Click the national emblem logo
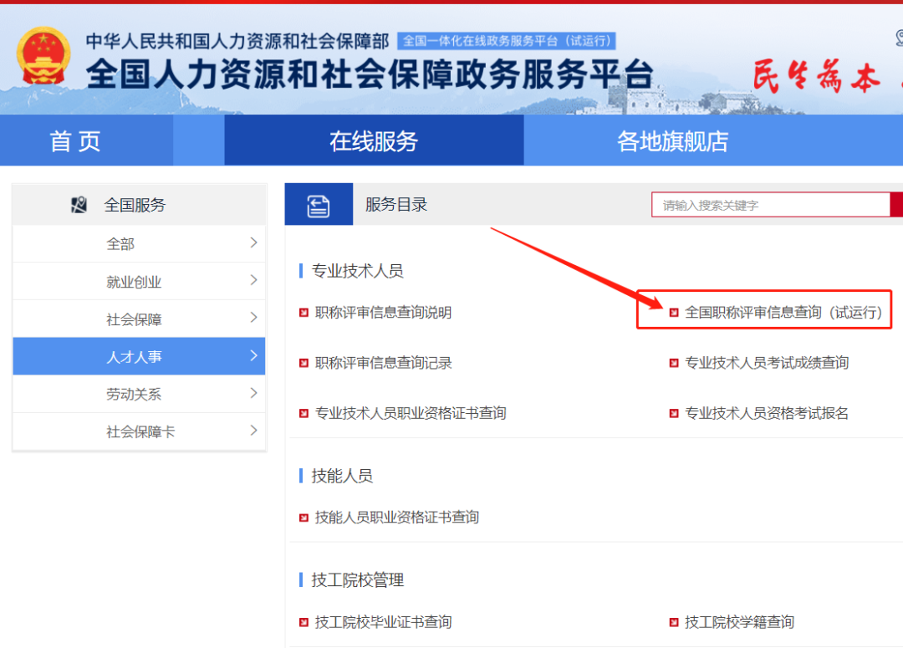 coord(44,56)
